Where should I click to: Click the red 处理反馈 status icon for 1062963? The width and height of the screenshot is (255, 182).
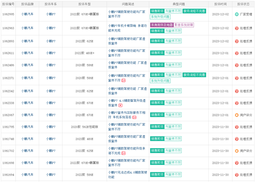click(x=237, y=28)
